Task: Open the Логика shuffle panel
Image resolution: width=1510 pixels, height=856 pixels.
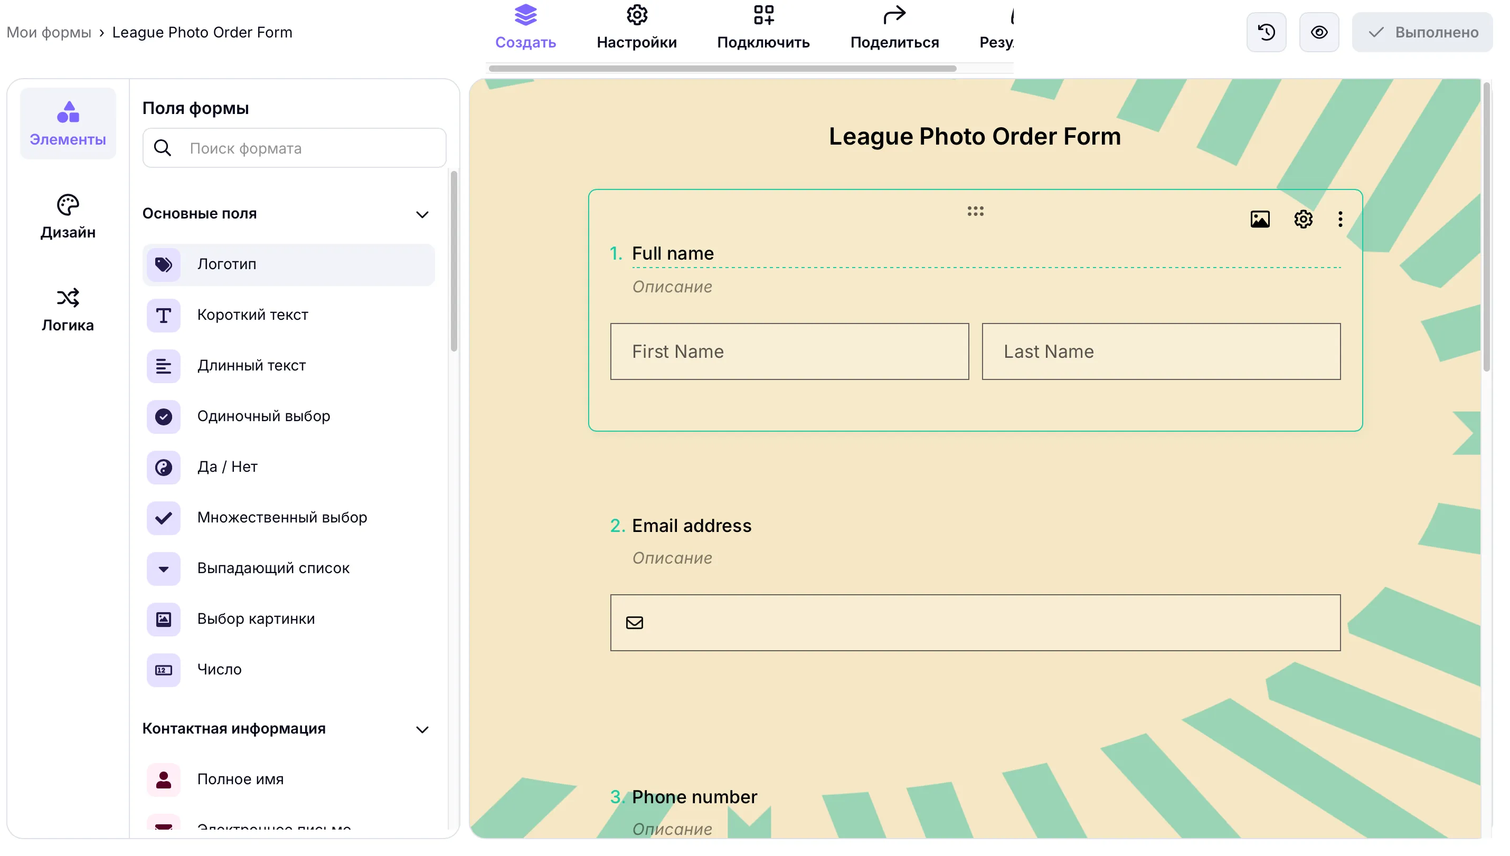Action: [x=68, y=310]
